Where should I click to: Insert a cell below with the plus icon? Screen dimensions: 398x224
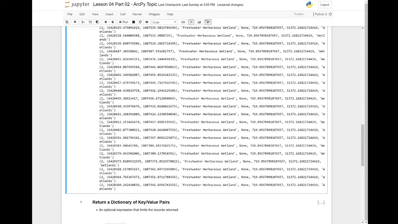point(75,22)
